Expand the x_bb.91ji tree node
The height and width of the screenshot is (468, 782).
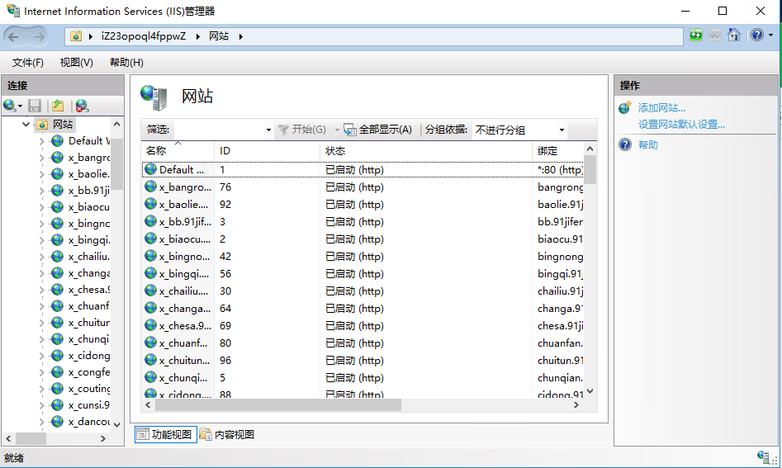(42, 191)
